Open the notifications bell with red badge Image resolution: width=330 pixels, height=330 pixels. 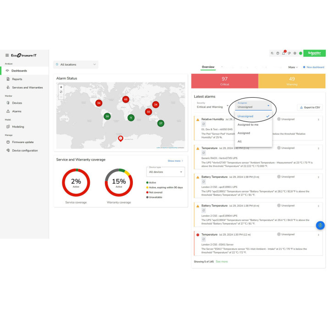tap(284, 53)
